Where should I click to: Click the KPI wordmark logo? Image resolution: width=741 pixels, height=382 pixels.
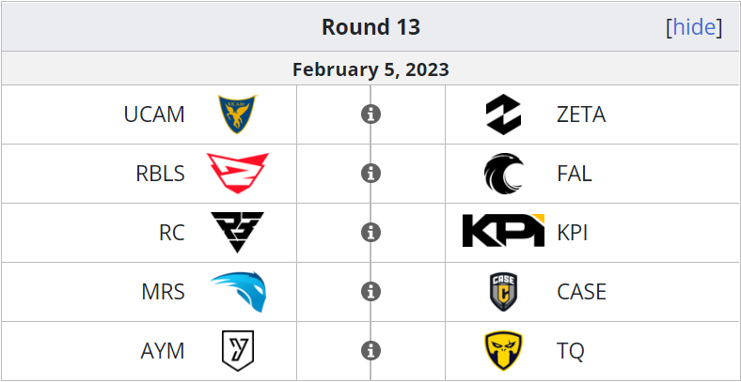pyautogui.click(x=503, y=230)
